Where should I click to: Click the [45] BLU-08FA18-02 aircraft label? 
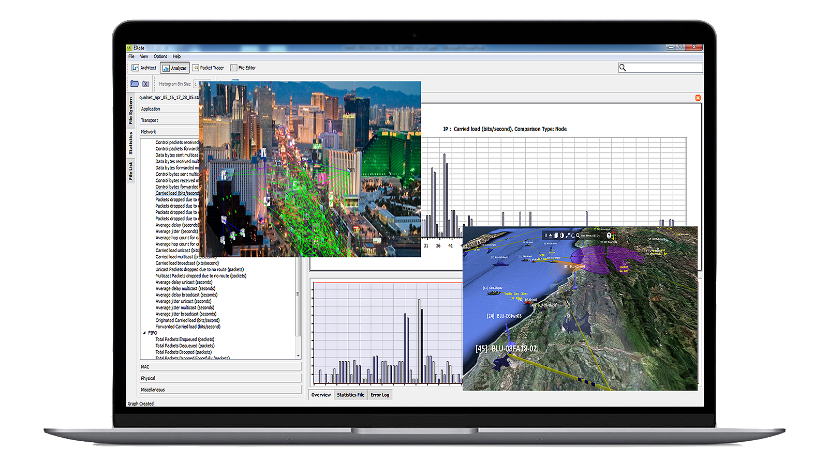pyautogui.click(x=506, y=349)
